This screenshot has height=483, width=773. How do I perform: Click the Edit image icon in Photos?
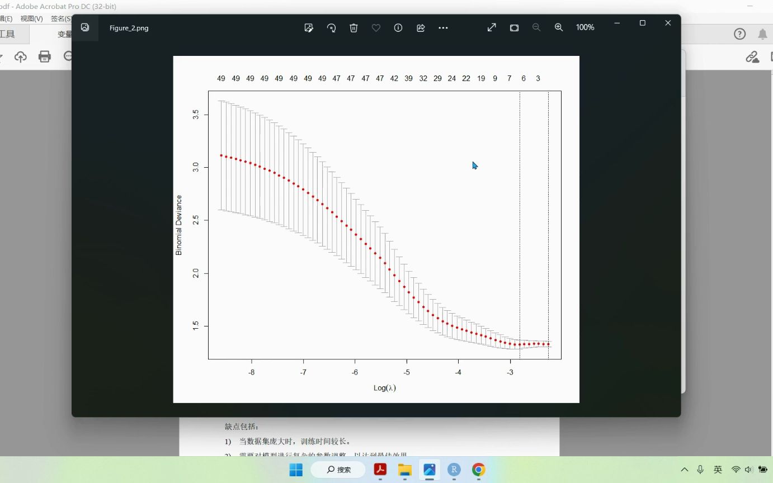click(x=309, y=27)
